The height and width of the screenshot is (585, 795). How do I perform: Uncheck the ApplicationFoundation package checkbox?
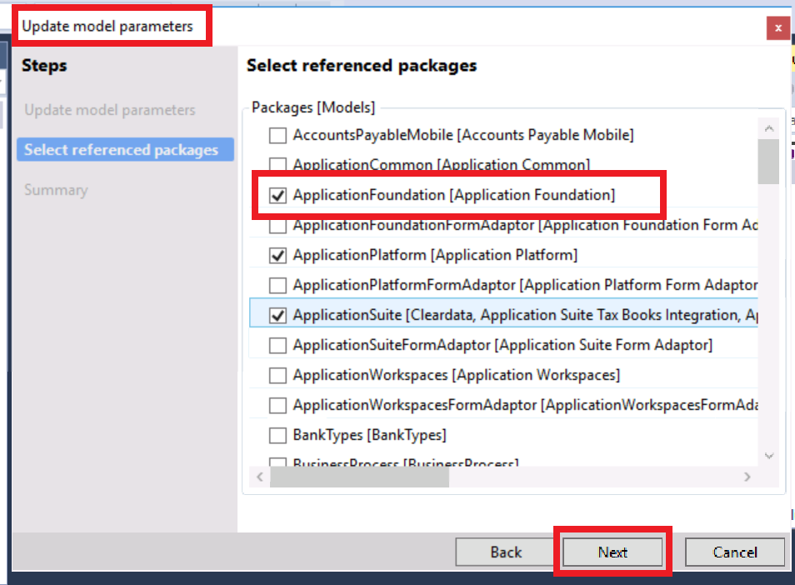pyautogui.click(x=277, y=195)
